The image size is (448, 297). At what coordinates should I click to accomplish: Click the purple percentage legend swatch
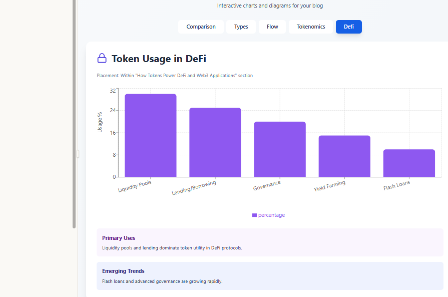[254, 215]
